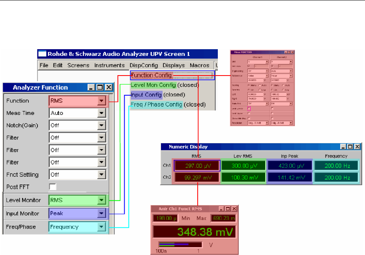Select the Ch2 RMS reading 99.297 mV
Screen dimensions: 365x255
(197, 177)
